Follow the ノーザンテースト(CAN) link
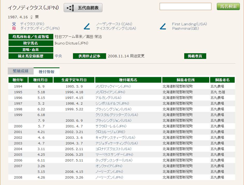 pos(114,24)
